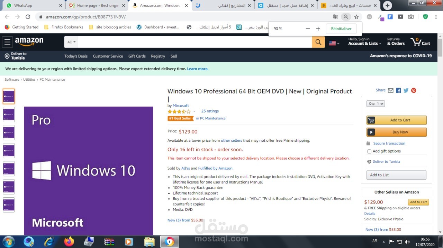The image size is (443, 248).
Task: Add to Cart from Other Sellers box
Action: [419, 202]
